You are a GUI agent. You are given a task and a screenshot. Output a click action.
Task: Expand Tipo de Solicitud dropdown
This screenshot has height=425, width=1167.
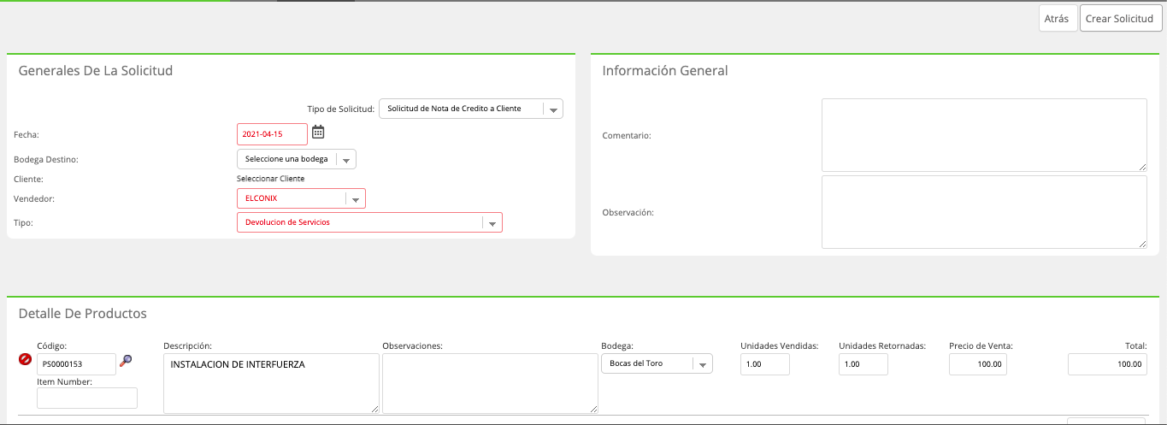point(471,109)
